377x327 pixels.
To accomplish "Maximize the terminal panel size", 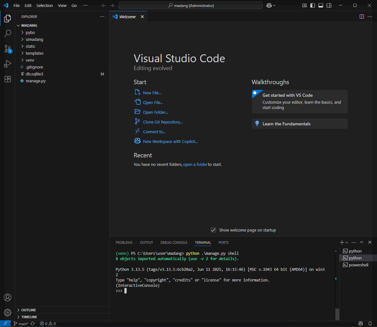I will 362,242.
